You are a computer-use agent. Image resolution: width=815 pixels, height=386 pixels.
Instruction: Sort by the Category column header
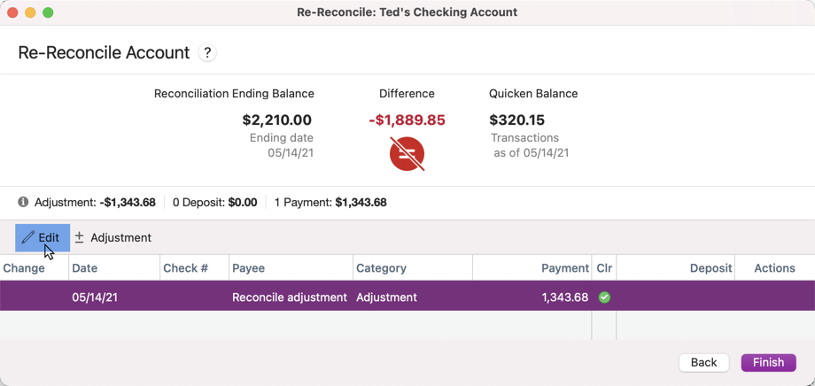pyautogui.click(x=381, y=268)
